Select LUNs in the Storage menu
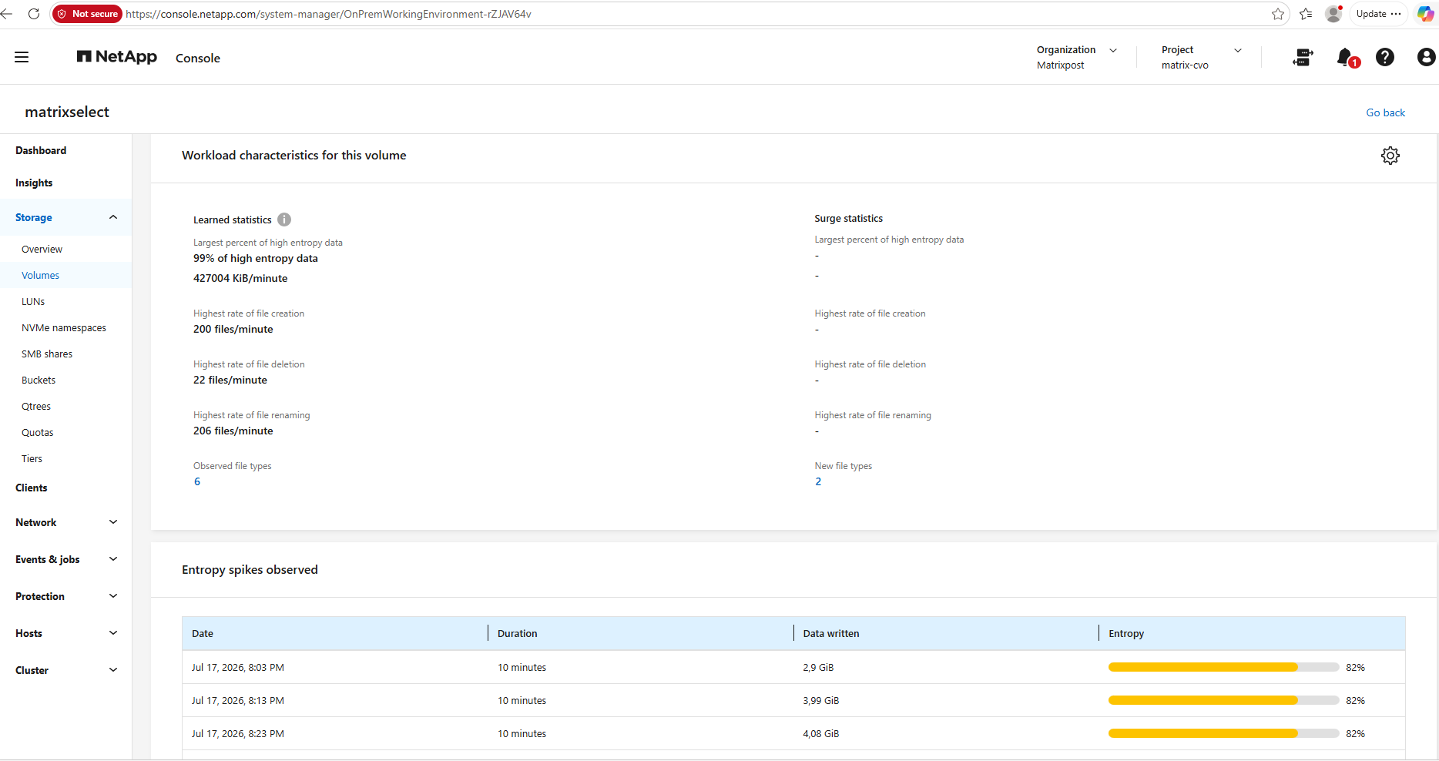This screenshot has height=761, width=1439. 33,301
